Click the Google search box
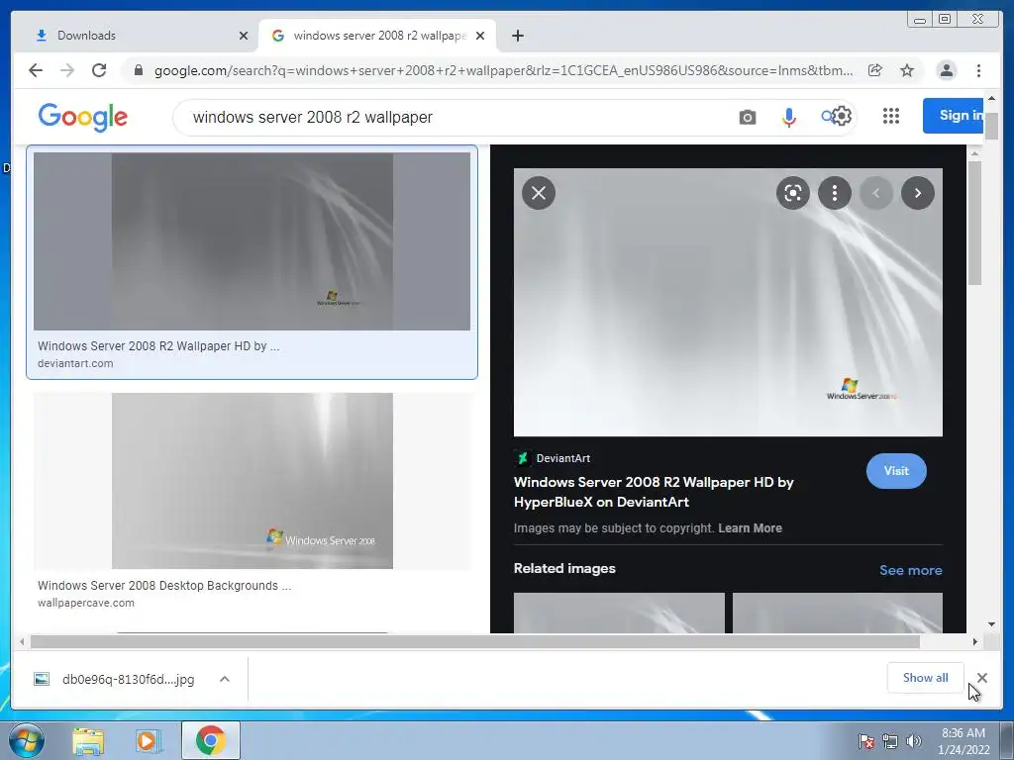The height and width of the screenshot is (760, 1014). pos(453,117)
